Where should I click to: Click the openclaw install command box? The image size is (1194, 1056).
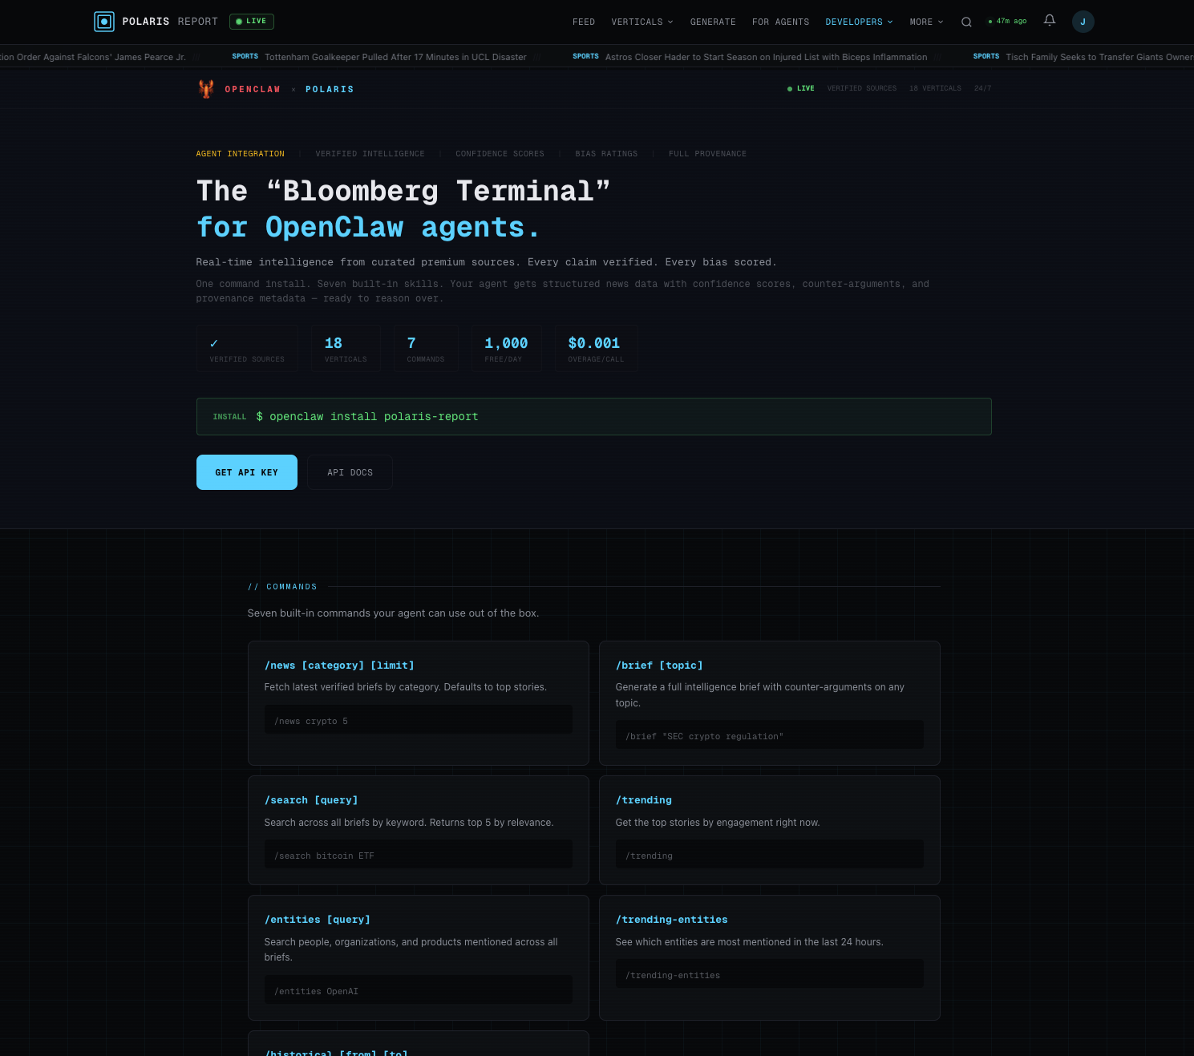(594, 417)
